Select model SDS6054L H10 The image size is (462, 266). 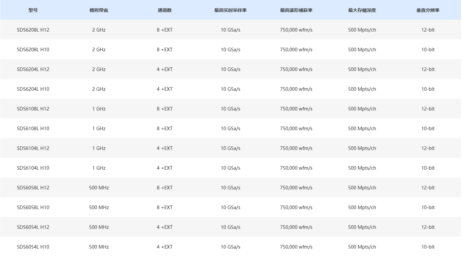33,247
